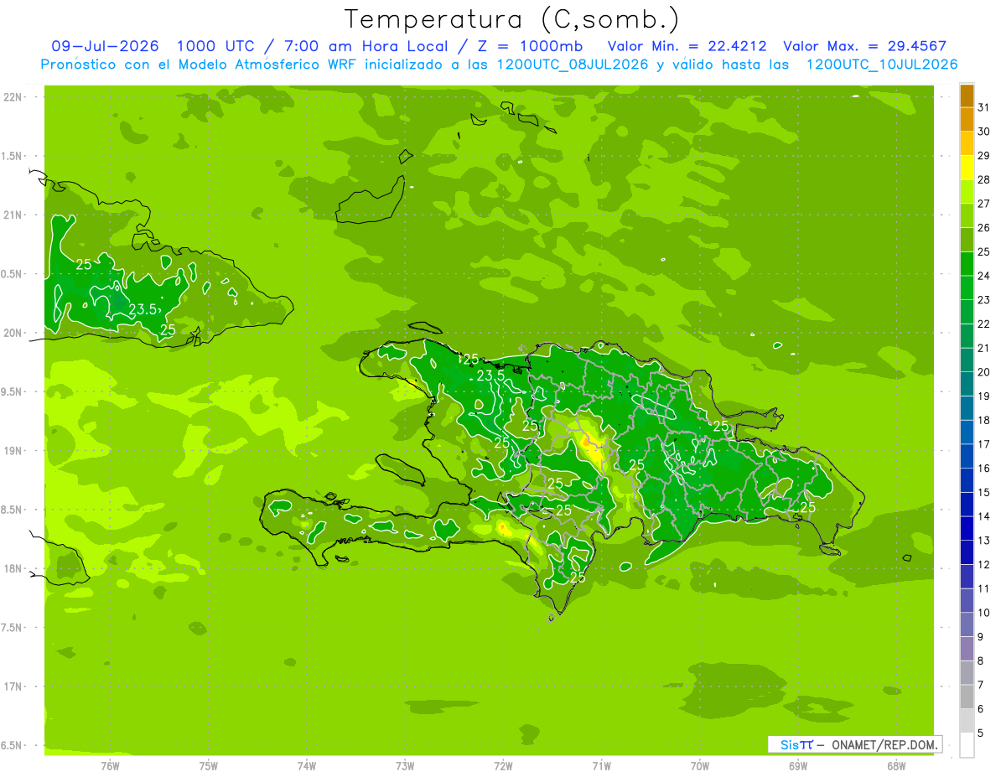Viewport: 1006px width, 777px height.
Task: Click the colorbar value '20'
Action: tap(984, 372)
